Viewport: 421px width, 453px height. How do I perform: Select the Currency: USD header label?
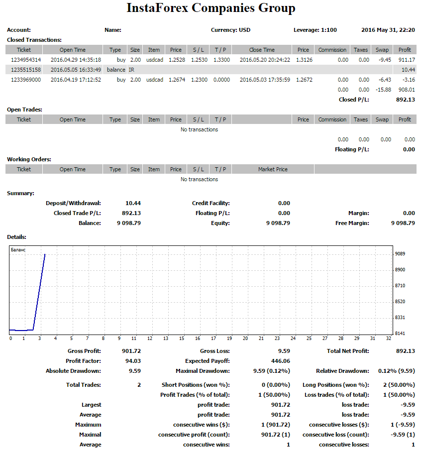[x=230, y=30]
